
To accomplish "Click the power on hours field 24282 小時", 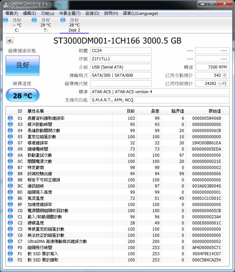I will (x=212, y=83).
